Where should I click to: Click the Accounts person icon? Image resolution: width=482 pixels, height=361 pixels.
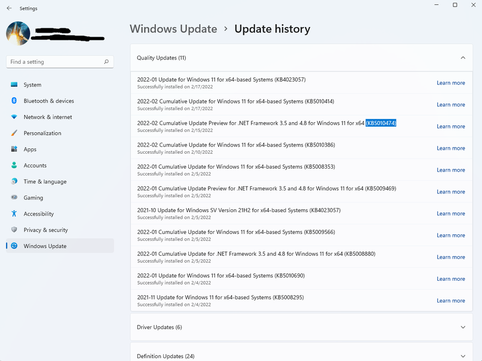point(14,165)
